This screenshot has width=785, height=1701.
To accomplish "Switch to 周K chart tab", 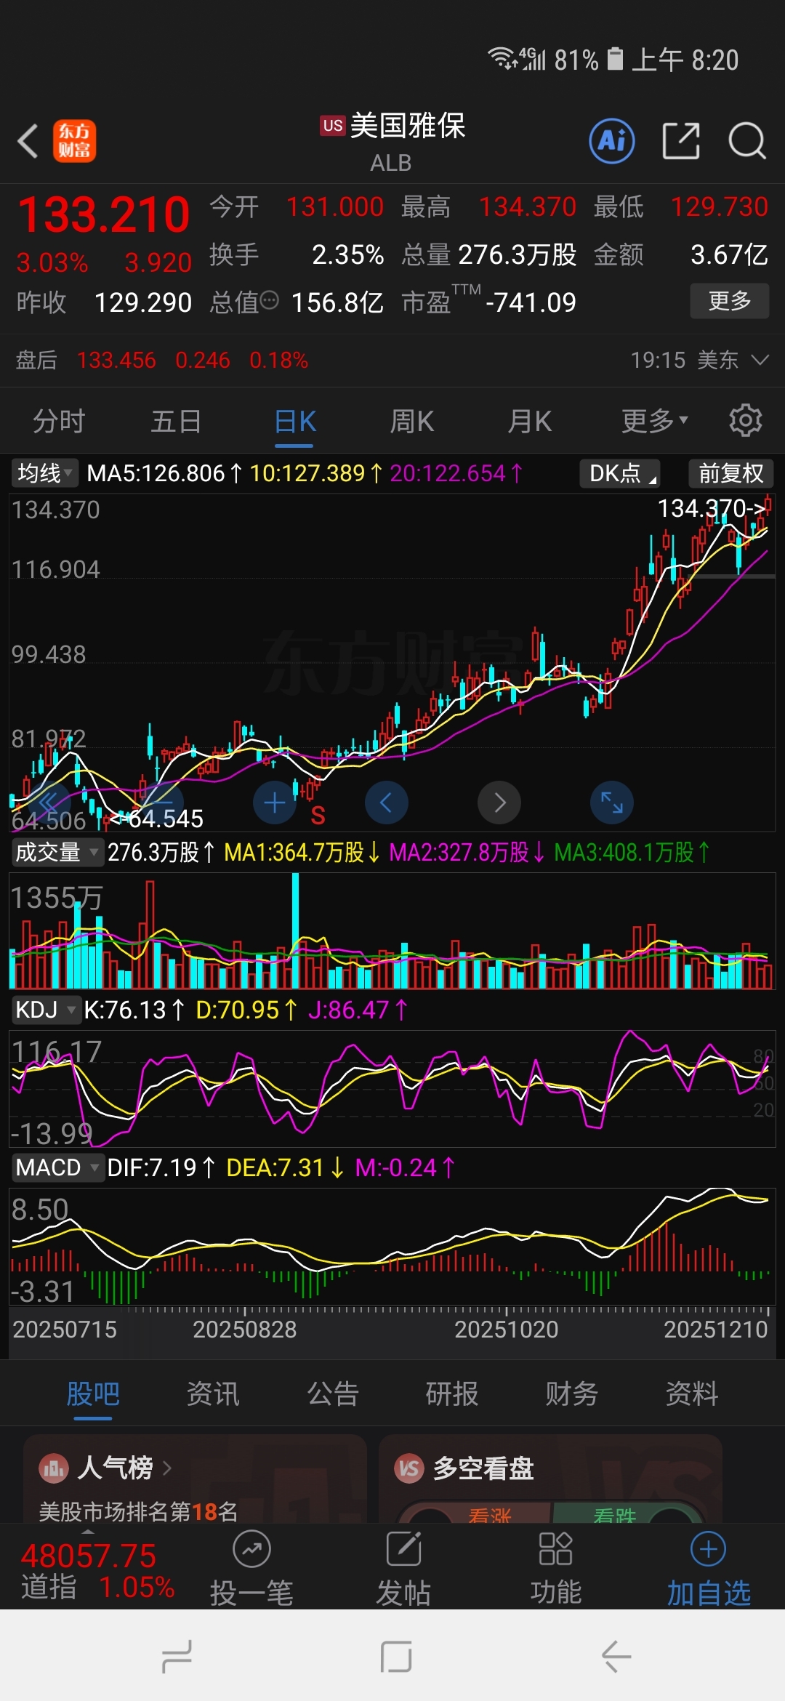I will pyautogui.click(x=412, y=421).
